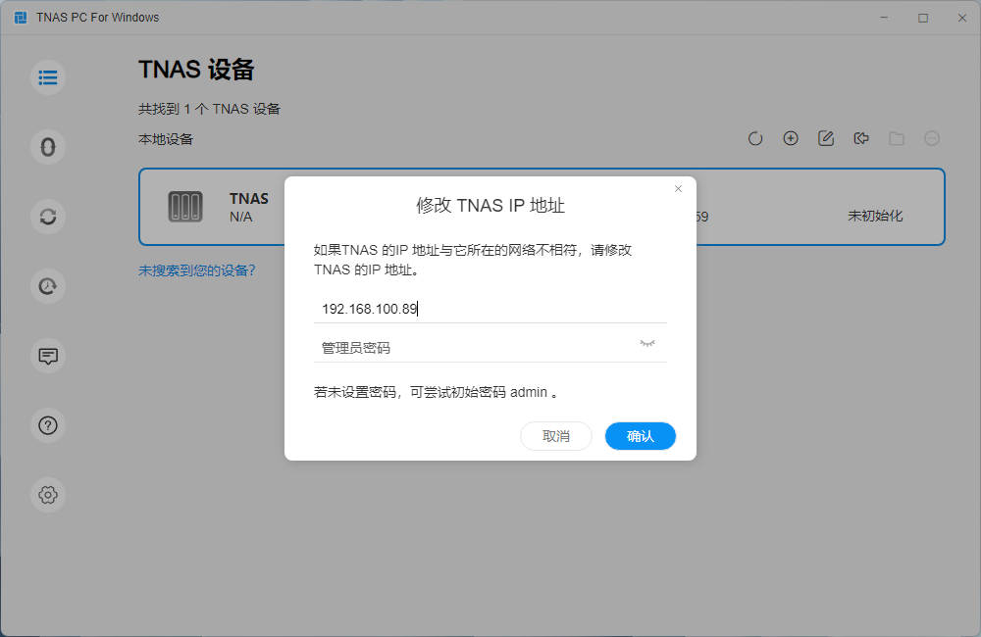The image size is (981, 637).
Task: Click the 未初始化 status text
Action: tap(875, 216)
